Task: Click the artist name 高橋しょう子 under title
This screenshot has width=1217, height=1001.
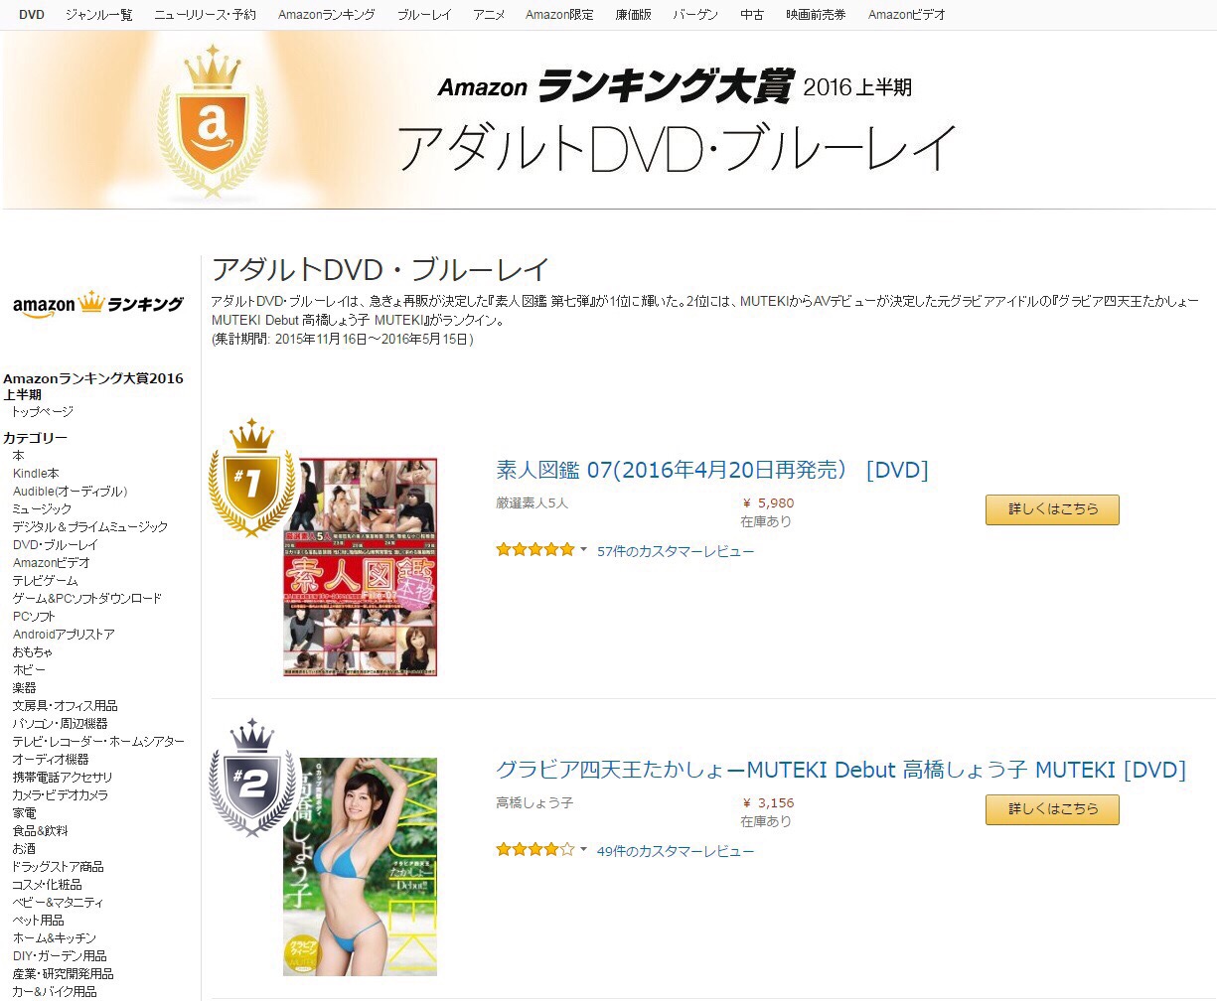Action: click(534, 803)
